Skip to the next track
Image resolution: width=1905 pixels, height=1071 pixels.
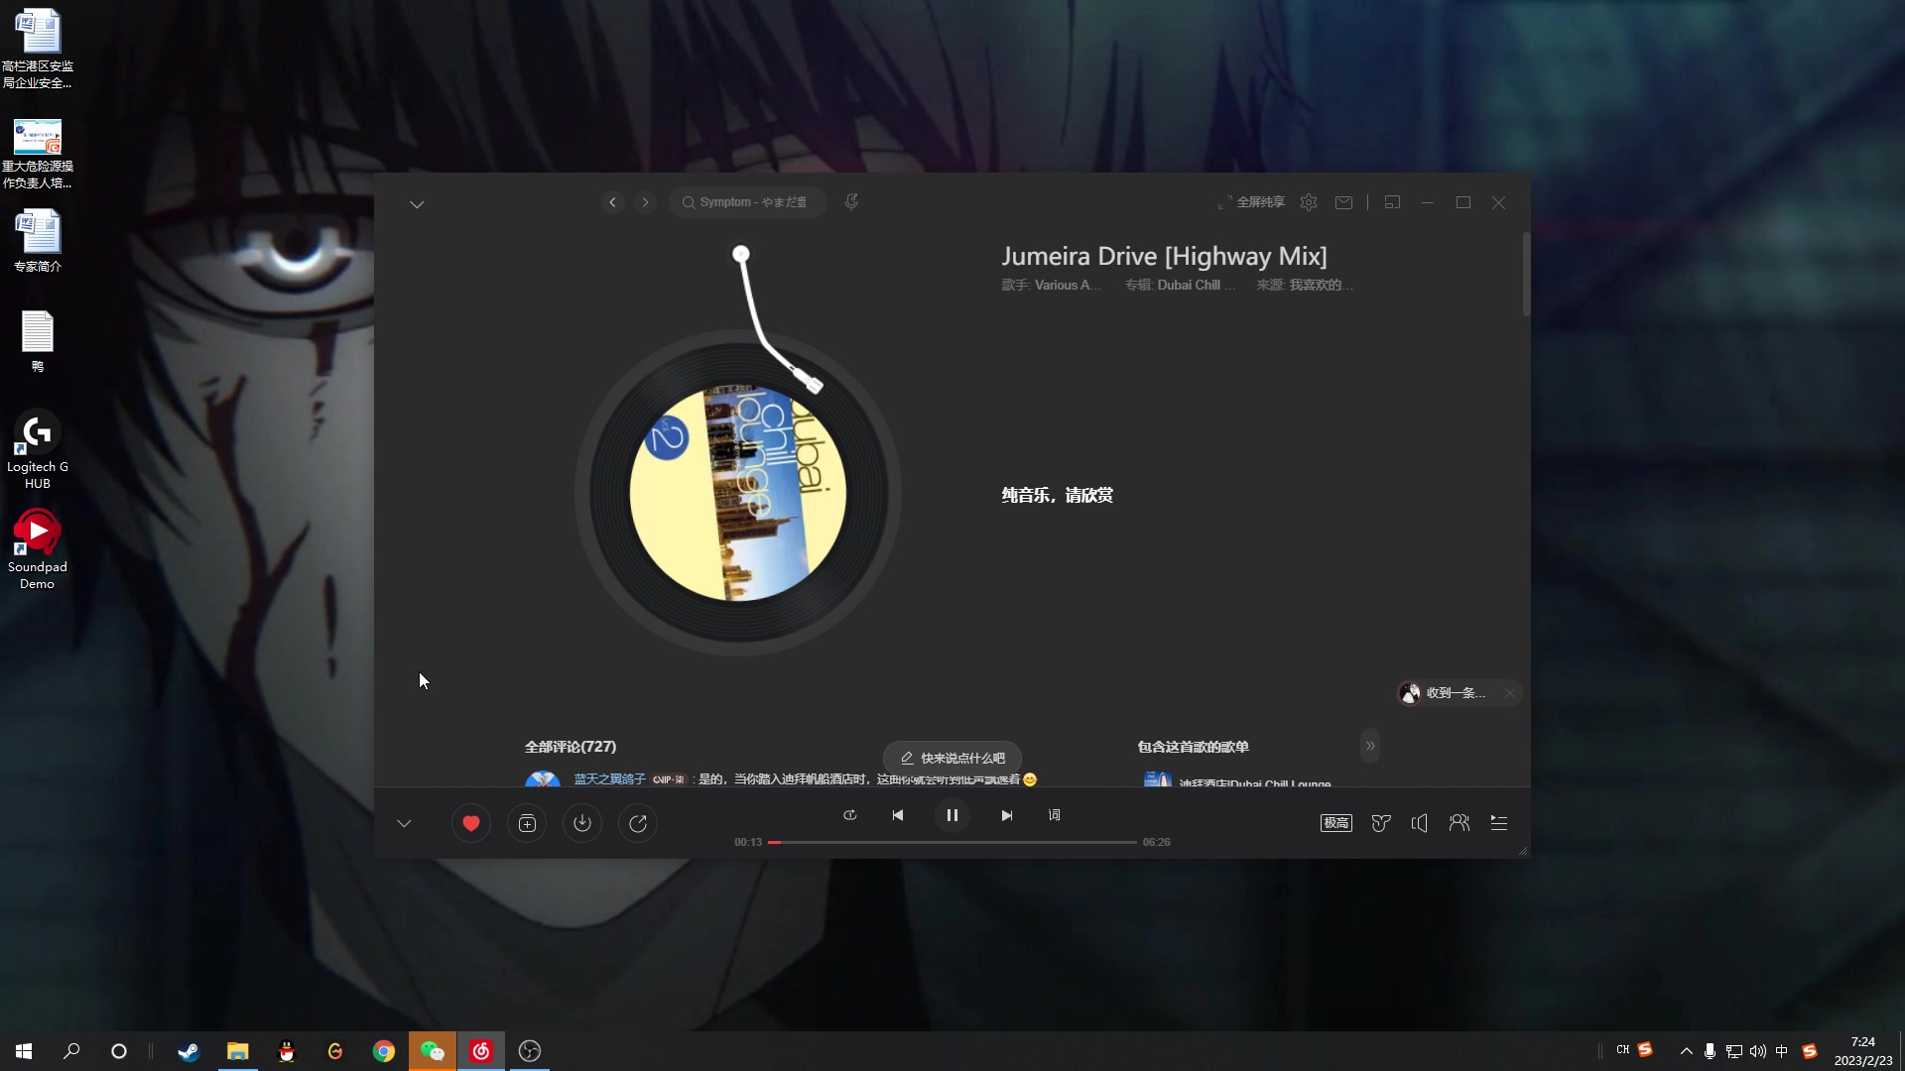[x=1007, y=815]
